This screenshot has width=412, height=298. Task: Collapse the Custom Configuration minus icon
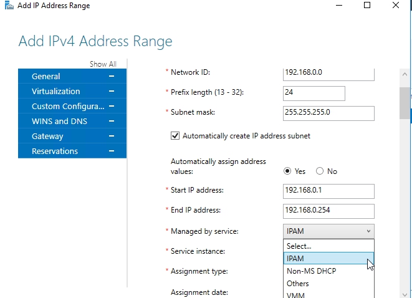coord(112,106)
